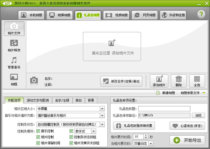
Task: Click the 浏览 browse button
Action: coord(198,115)
